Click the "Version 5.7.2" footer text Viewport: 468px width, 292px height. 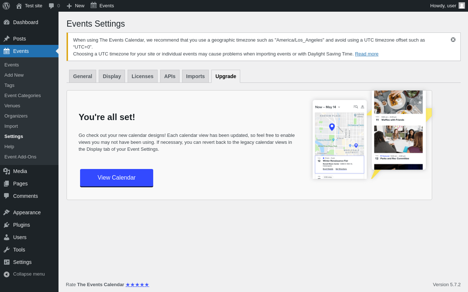point(447,284)
